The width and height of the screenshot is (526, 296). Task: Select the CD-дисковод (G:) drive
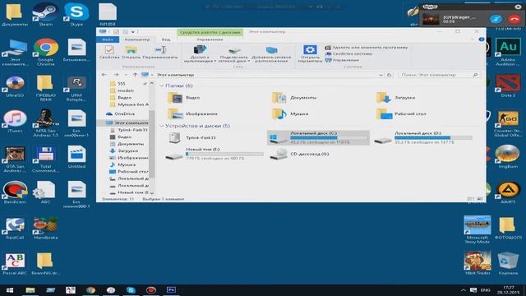tap(299, 154)
